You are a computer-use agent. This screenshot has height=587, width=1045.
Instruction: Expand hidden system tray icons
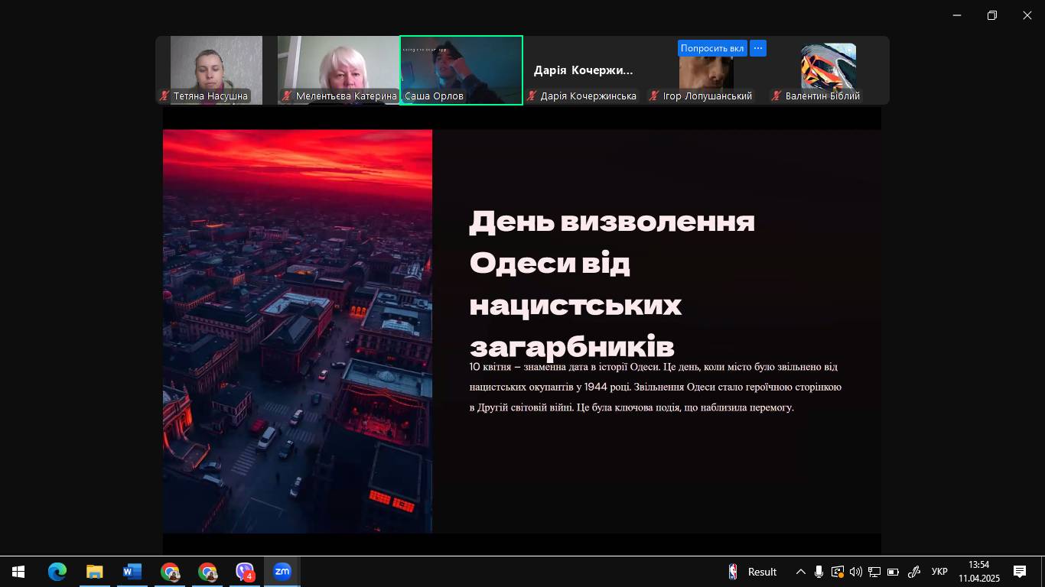coord(801,572)
